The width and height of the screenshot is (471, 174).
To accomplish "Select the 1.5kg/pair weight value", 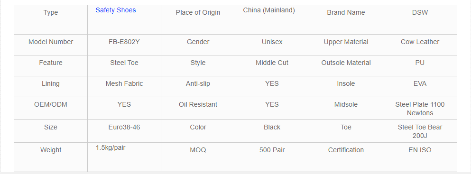I will (x=111, y=147).
